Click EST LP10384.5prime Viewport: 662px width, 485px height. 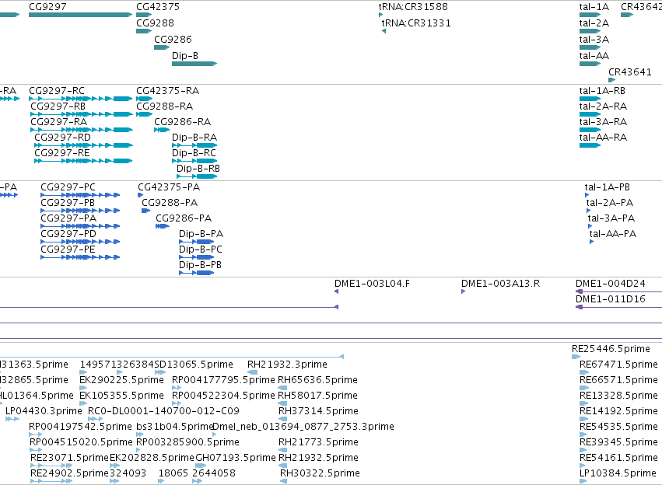tap(583, 482)
